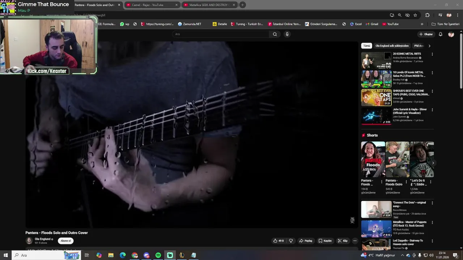Select Ola Englund adlı yükleyiciden chip
This screenshot has height=260, width=463.
[392, 46]
